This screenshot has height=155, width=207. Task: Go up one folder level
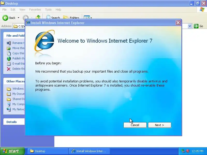click(x=38, y=17)
